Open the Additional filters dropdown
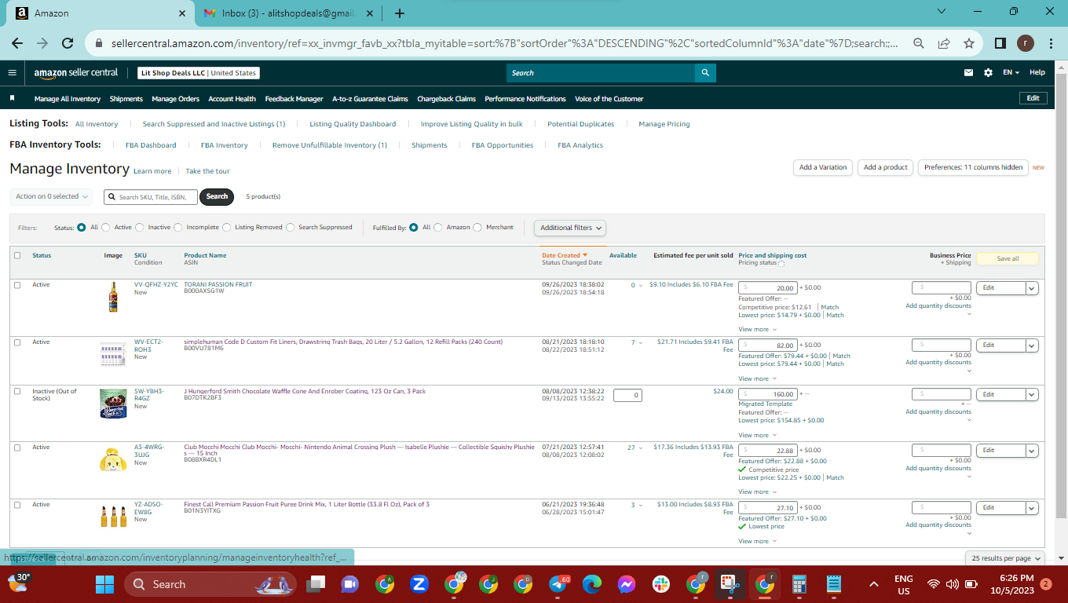 (x=571, y=228)
